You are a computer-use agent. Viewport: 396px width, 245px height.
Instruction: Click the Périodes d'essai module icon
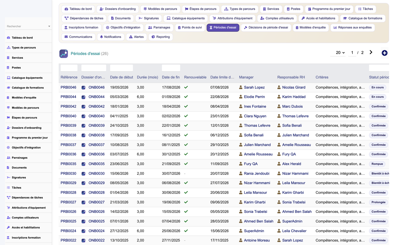(x=64, y=53)
